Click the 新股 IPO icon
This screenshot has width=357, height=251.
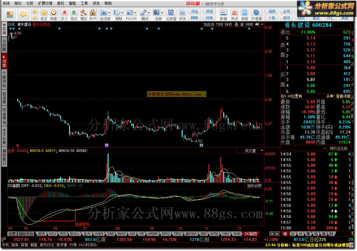[x=245, y=14]
